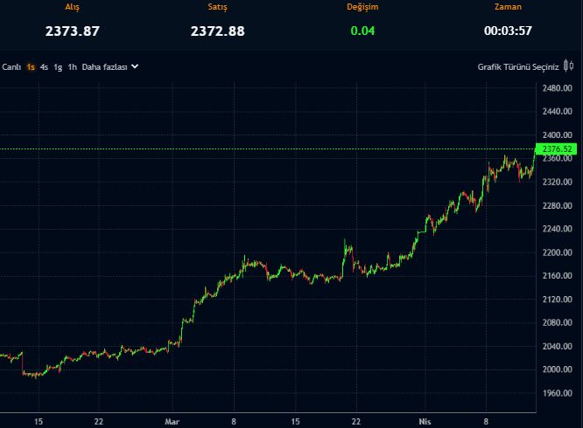The height and width of the screenshot is (428, 583).
Task: Click the green Değişim value 0.04
Action: pyautogui.click(x=362, y=31)
